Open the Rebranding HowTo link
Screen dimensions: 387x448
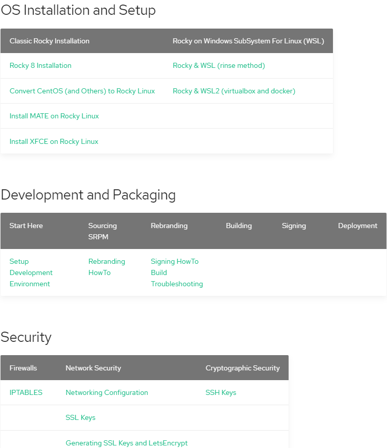click(x=107, y=267)
